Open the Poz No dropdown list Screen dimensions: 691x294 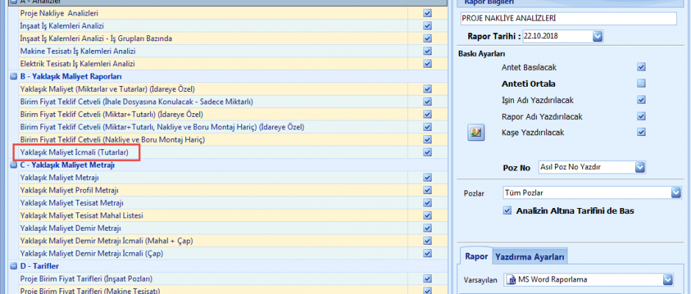(640, 168)
